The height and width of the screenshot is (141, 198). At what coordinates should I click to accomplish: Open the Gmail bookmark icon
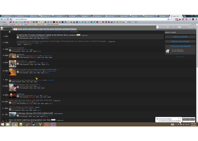pos(19,22)
